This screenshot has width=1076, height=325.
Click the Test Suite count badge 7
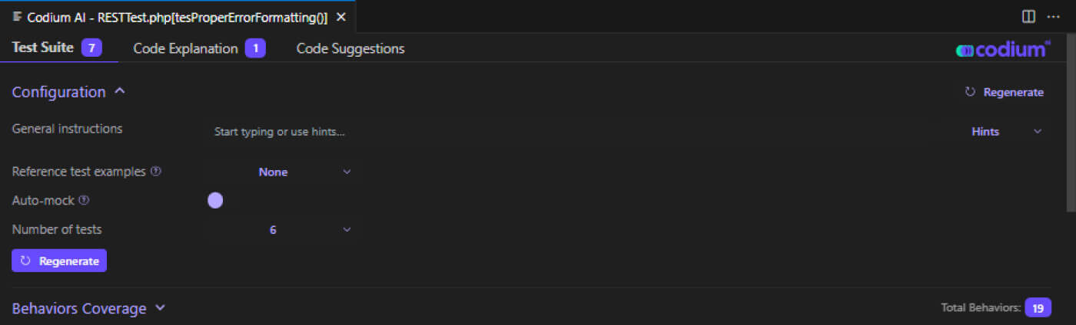[91, 48]
